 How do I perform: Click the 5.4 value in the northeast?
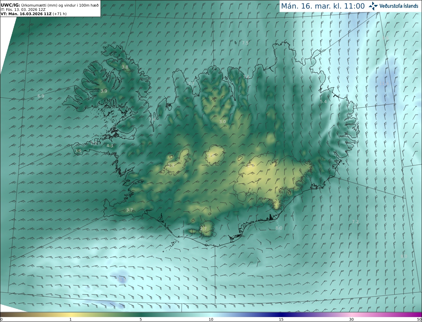[323, 102]
